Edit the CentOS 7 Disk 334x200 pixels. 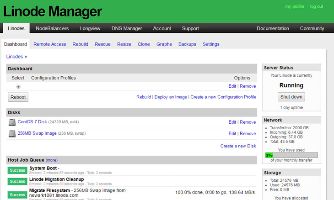pos(232,122)
